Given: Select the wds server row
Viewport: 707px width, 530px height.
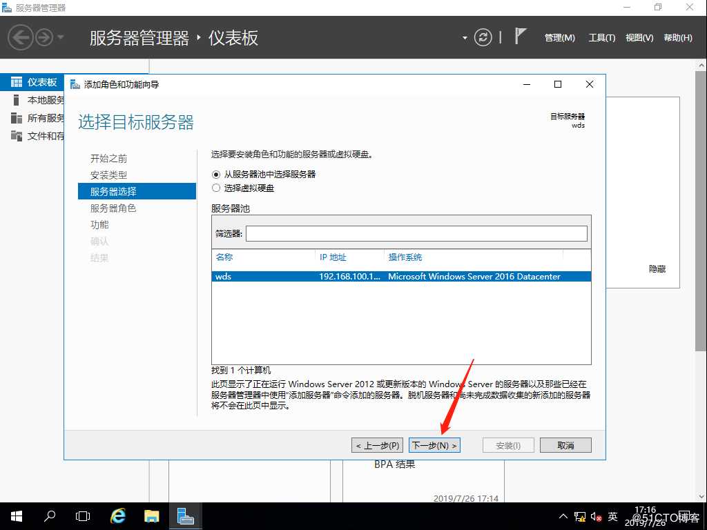Looking at the screenshot, I should (x=401, y=276).
